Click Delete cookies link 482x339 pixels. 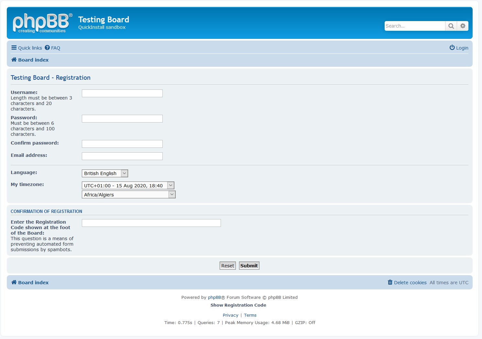pos(407,283)
